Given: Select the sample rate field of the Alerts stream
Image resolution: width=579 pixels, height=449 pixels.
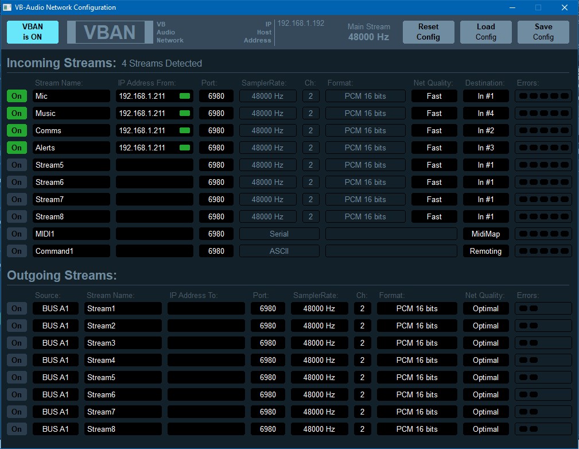Looking at the screenshot, I should 267,148.
